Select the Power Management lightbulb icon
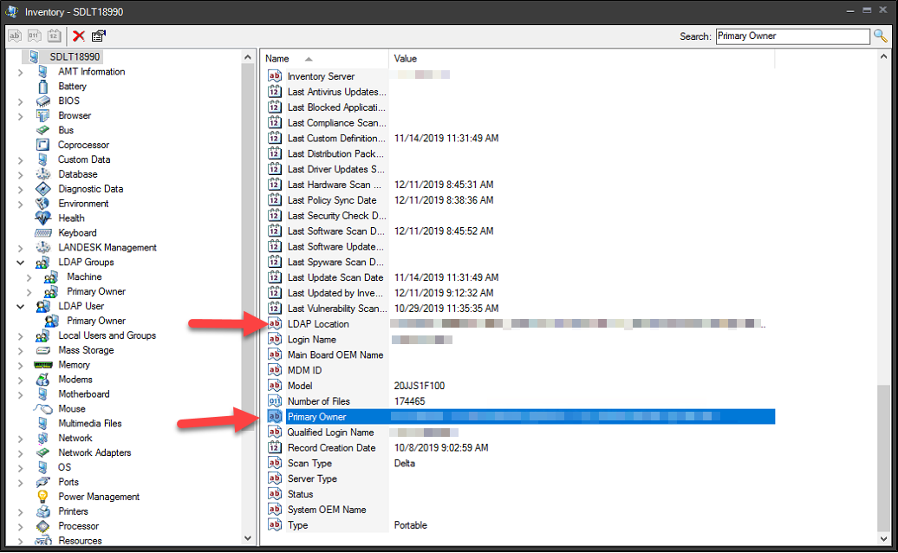This screenshot has height=553, width=898. 42,497
